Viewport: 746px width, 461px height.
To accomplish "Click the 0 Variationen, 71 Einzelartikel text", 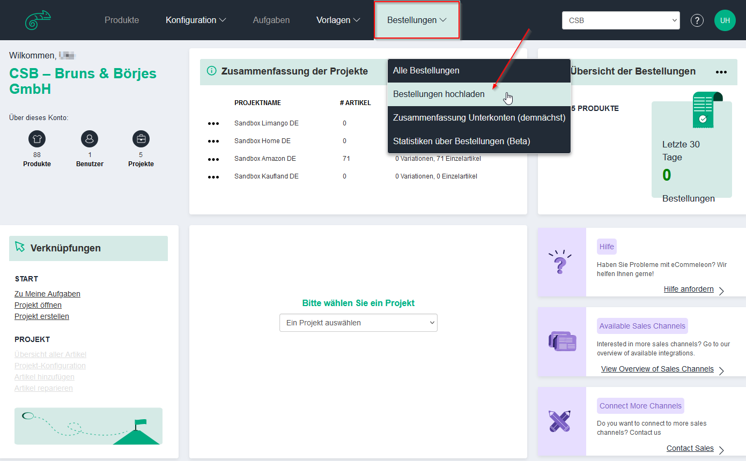I will point(438,159).
